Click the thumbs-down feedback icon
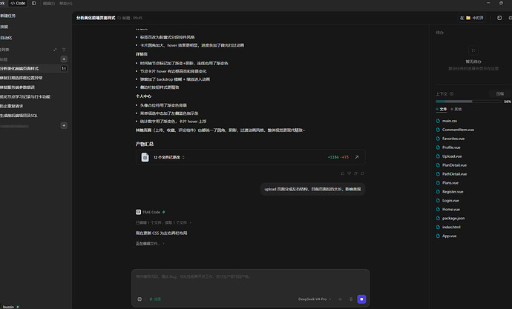The width and height of the screenshot is (512, 309). point(349,173)
